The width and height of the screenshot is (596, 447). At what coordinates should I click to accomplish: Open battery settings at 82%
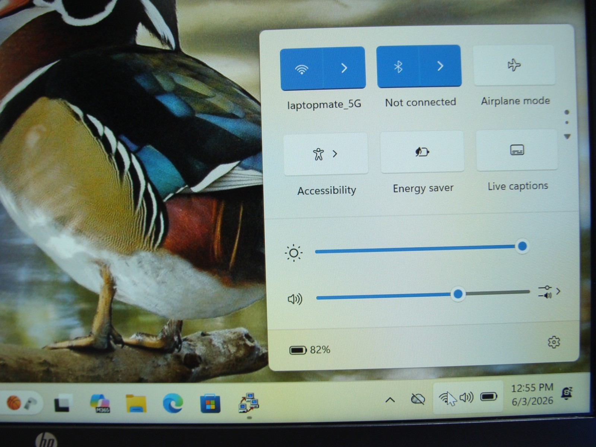click(x=310, y=350)
